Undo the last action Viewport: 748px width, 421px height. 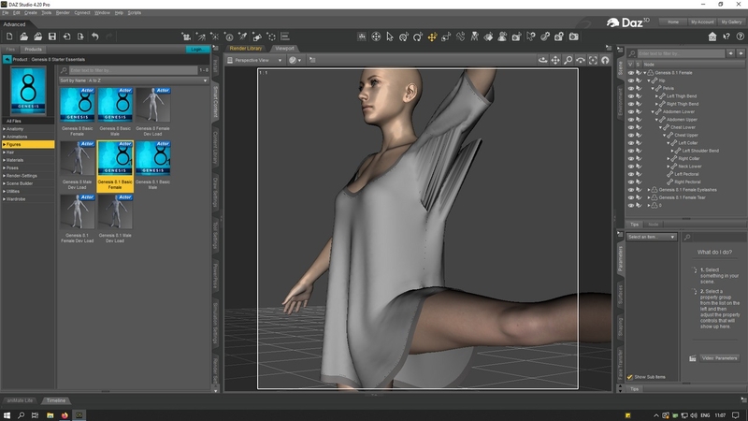click(95, 36)
